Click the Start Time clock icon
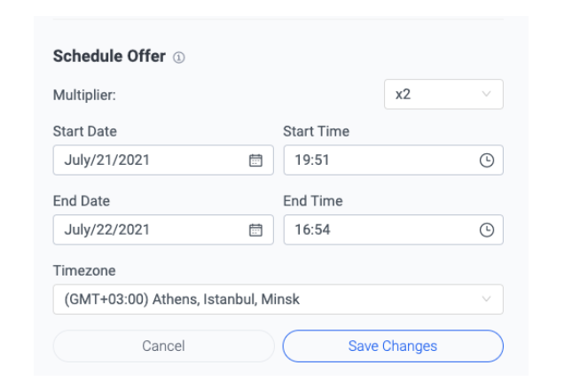This screenshot has width=580, height=381. pos(487,160)
